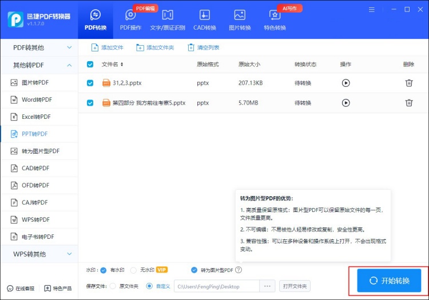Viewport: 429px width, 300px height.
Task: Click 添加文件 to add a file
Action: pyautogui.click(x=108, y=47)
